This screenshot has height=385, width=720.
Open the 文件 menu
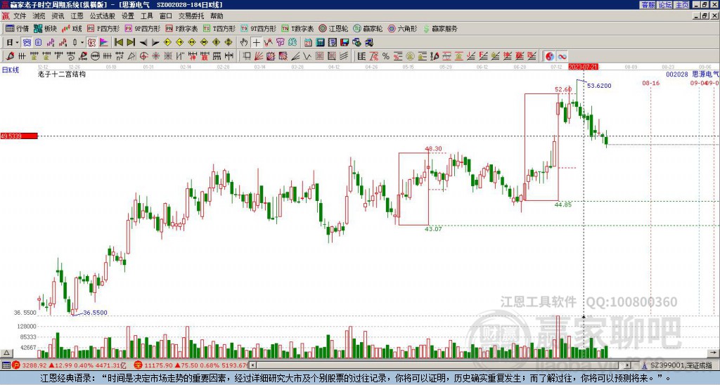[x=20, y=16]
